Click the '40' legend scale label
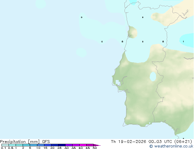The image size is (194, 149). pyautogui.click(x=80, y=148)
